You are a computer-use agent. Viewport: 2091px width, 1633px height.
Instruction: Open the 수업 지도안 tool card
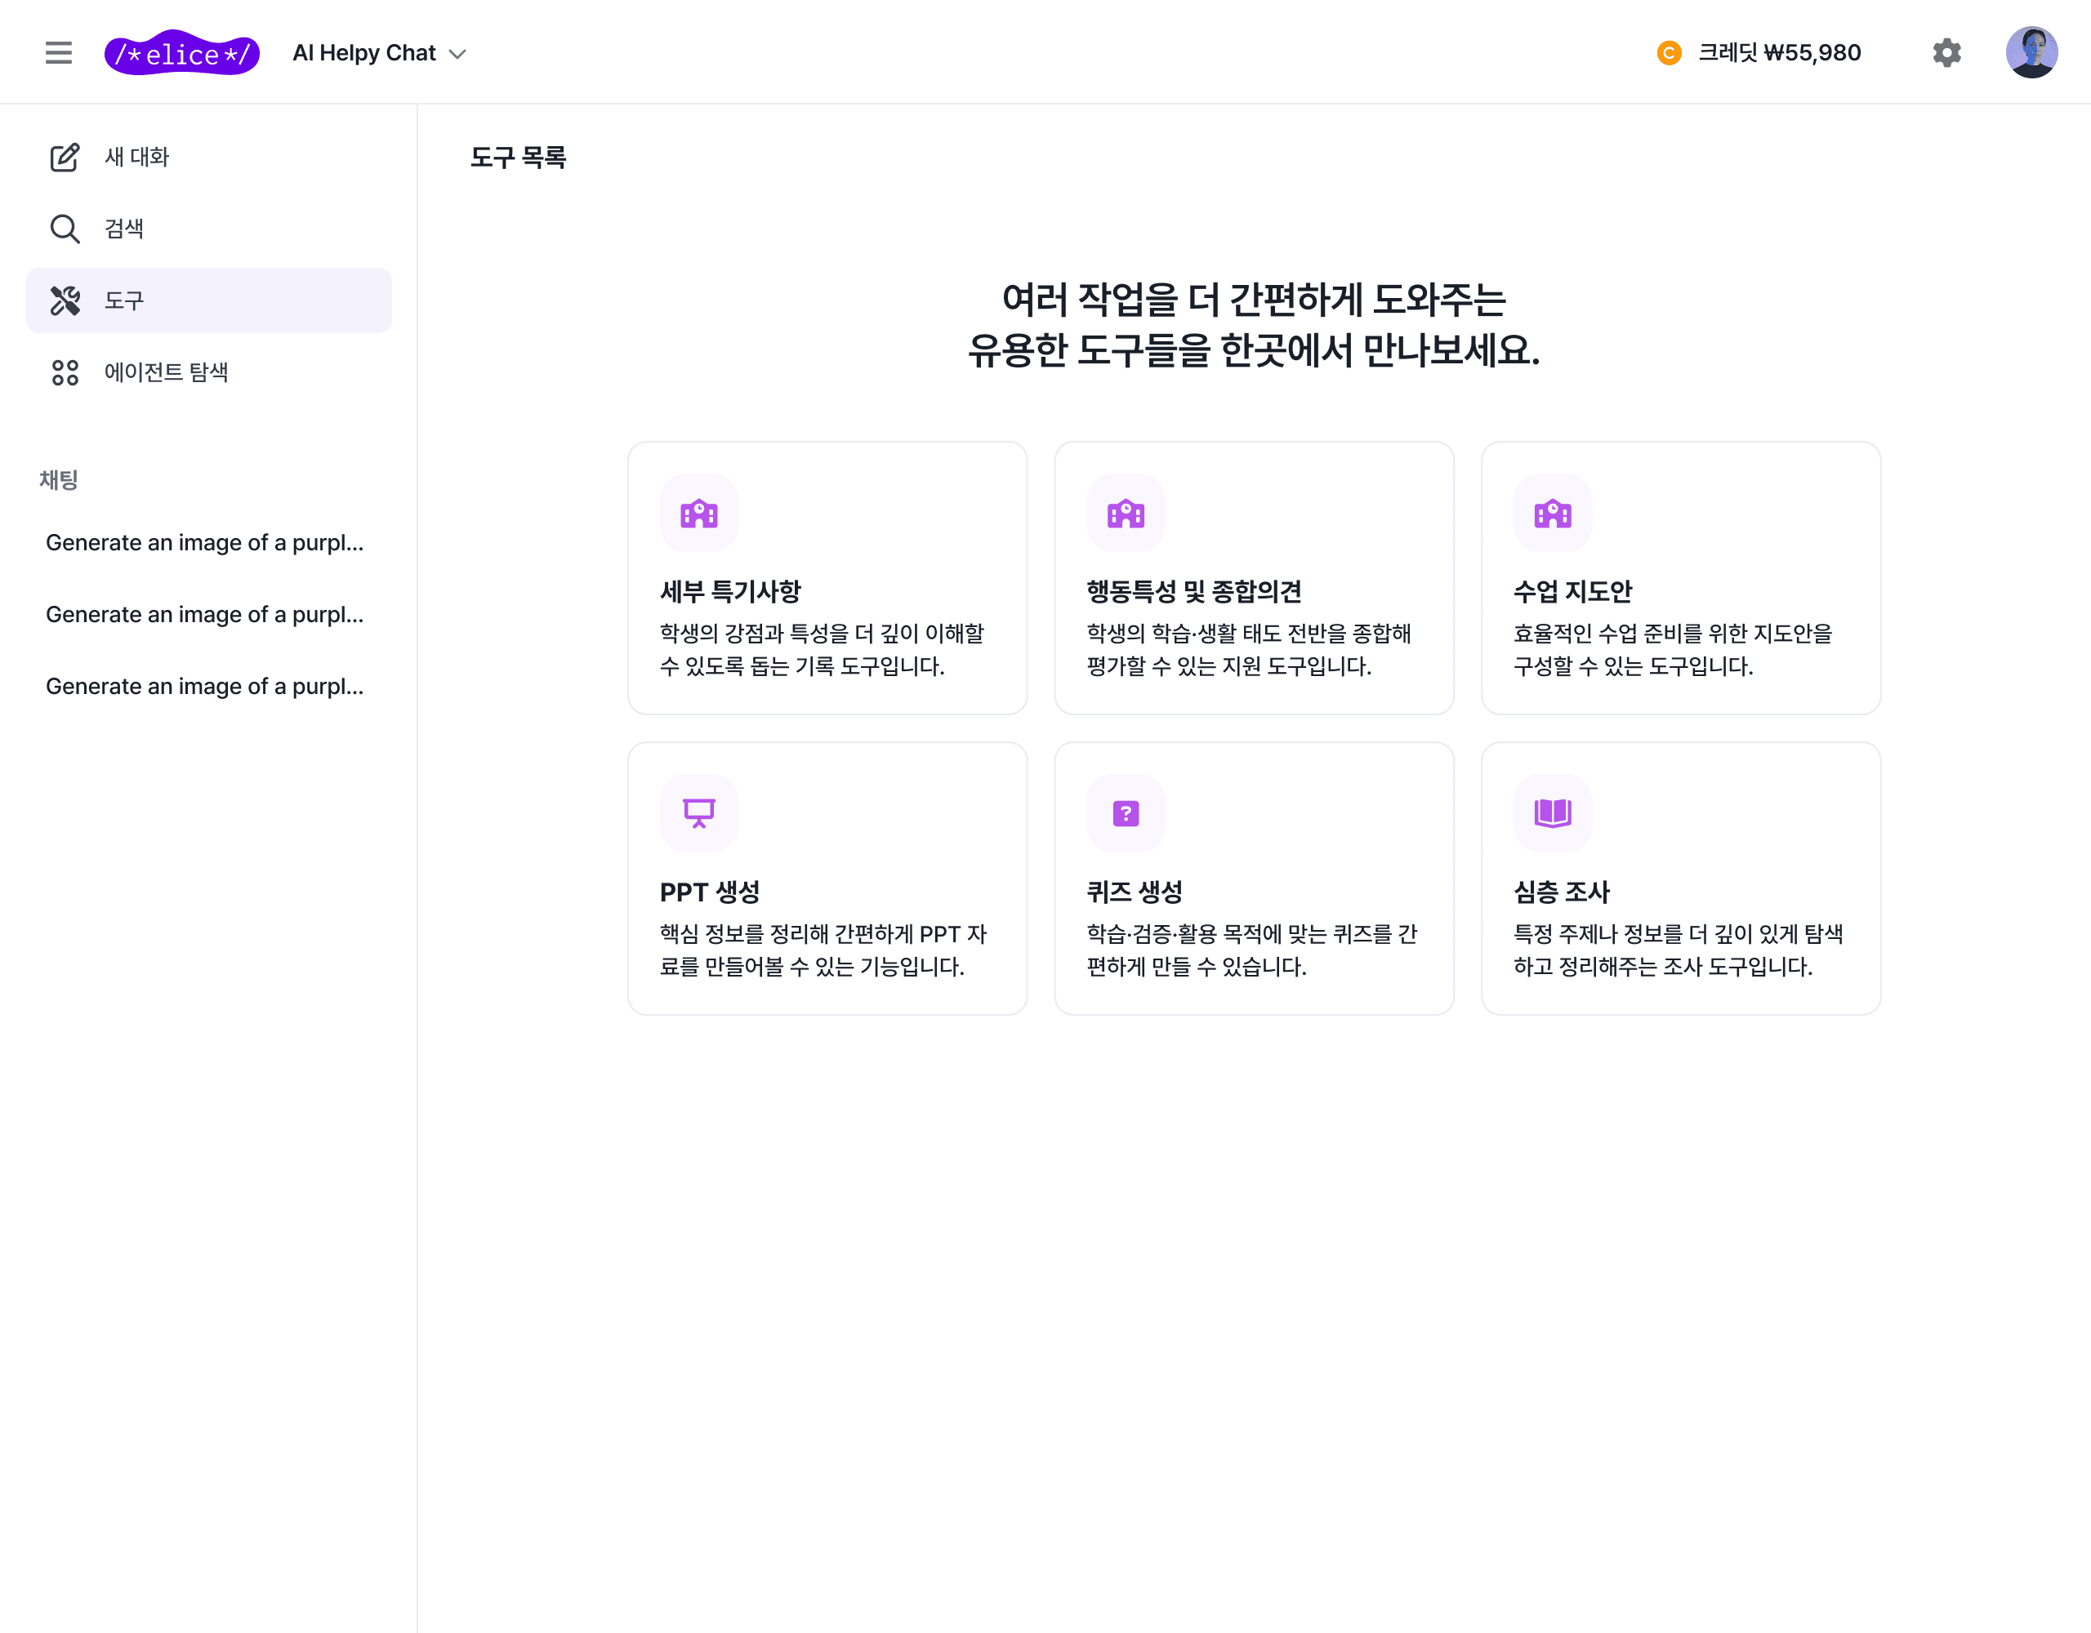point(1680,578)
